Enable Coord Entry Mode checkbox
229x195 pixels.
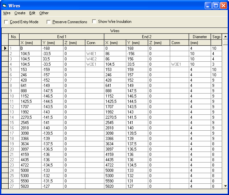[x=6, y=22]
